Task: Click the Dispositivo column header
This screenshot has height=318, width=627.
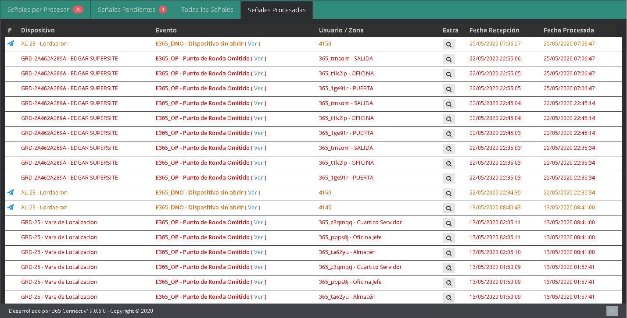Action: pos(38,30)
